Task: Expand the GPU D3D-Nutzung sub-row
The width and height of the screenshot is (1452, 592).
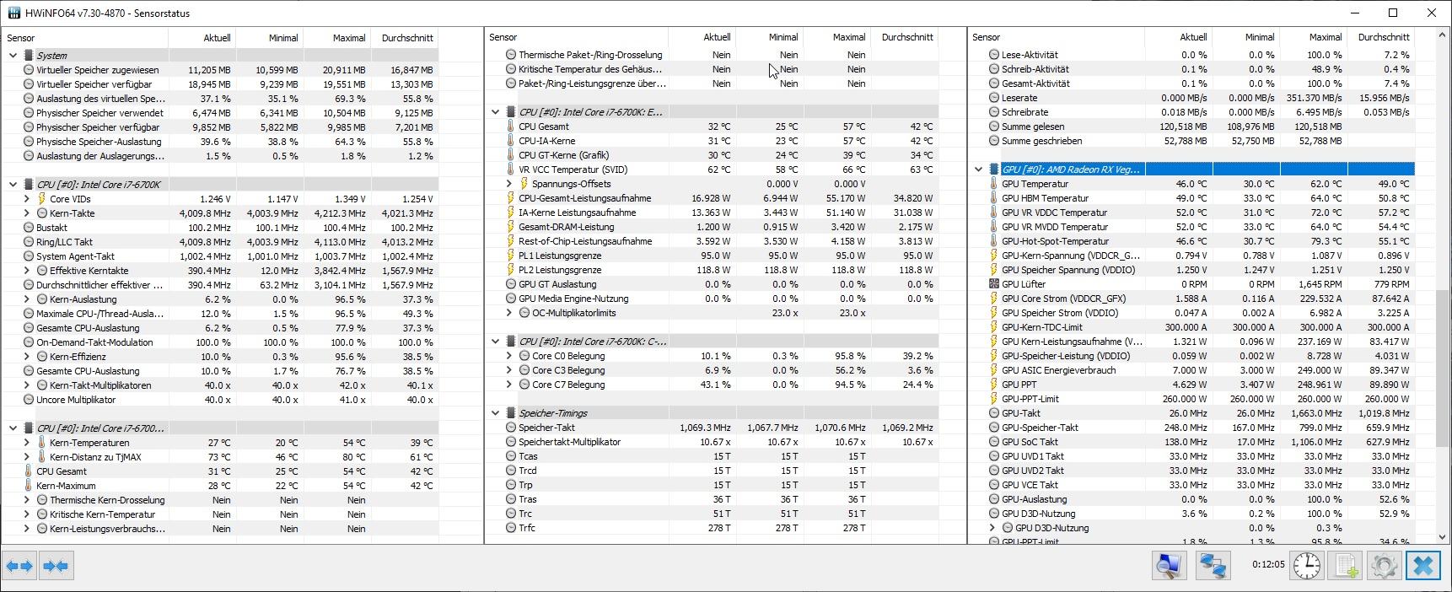Action: (x=992, y=528)
